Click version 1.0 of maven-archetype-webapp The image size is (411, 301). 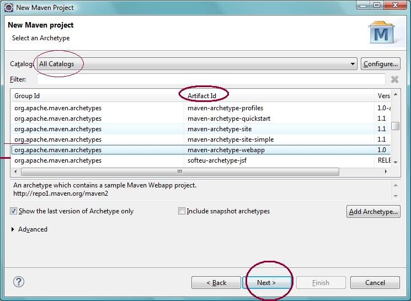(x=382, y=150)
